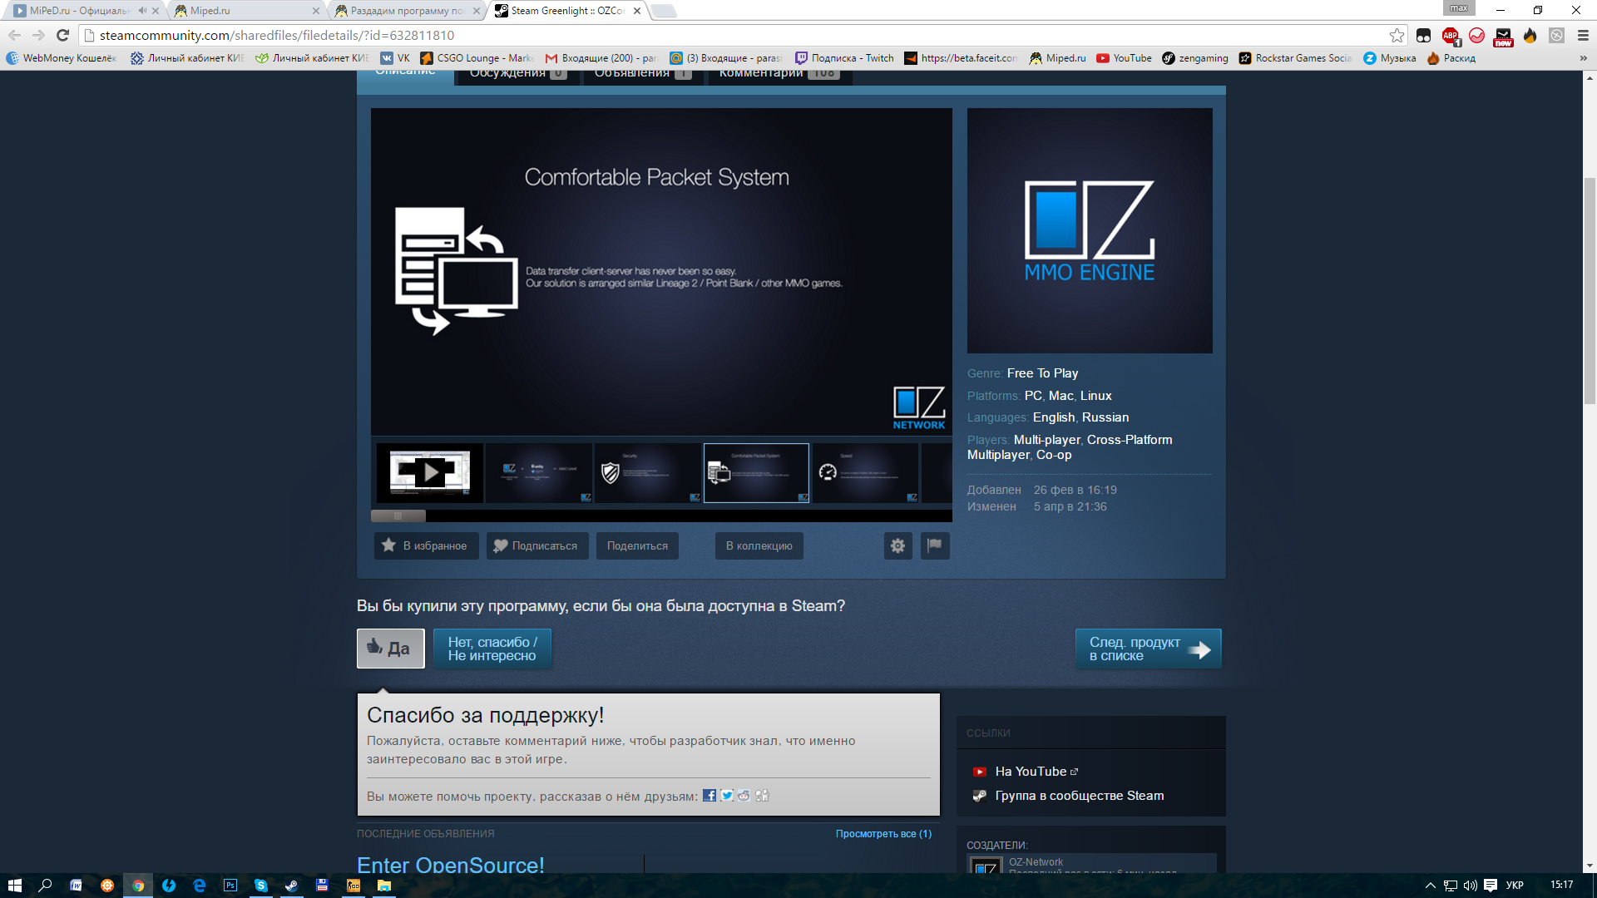
Task: Switch to the Раздадим программу browser tab
Action: coord(407,11)
